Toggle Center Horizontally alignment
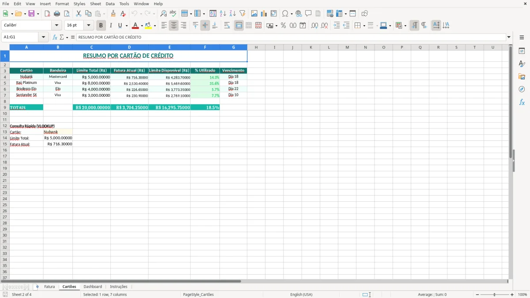The image size is (530, 298). tap(174, 26)
